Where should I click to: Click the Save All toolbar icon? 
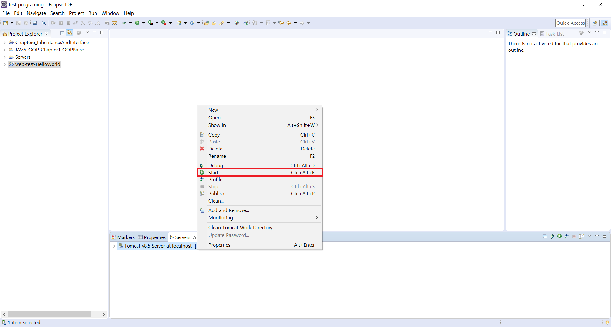(x=26, y=23)
